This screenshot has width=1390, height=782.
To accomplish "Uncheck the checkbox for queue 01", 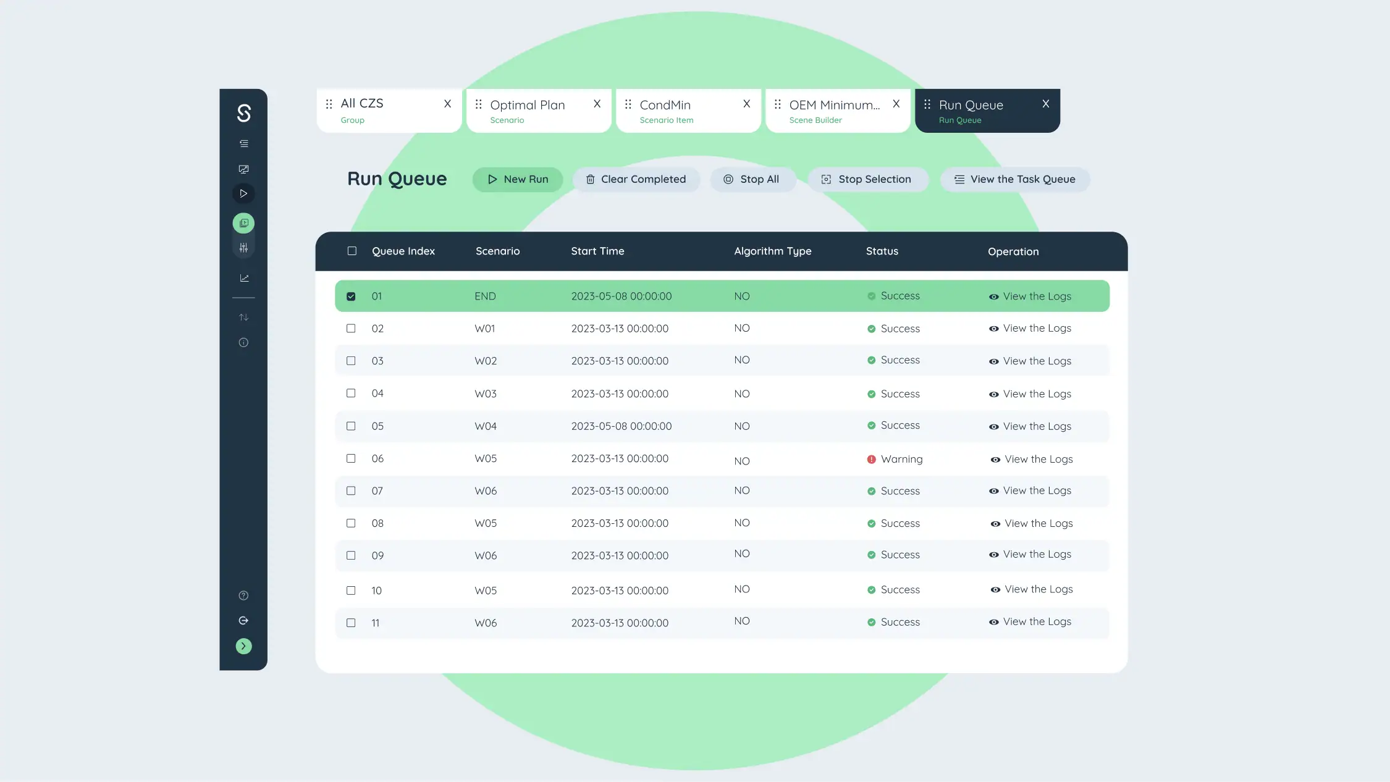I will [x=351, y=296].
